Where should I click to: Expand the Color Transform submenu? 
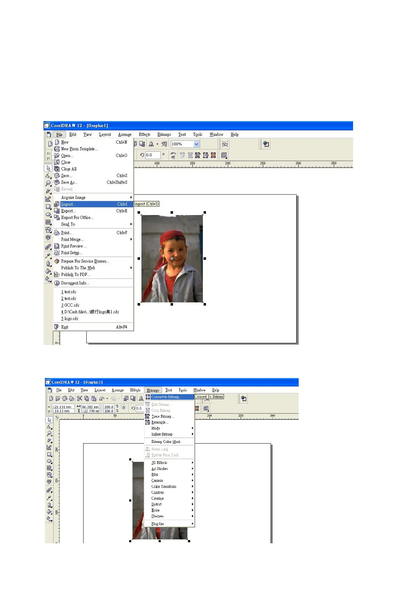[x=169, y=486]
